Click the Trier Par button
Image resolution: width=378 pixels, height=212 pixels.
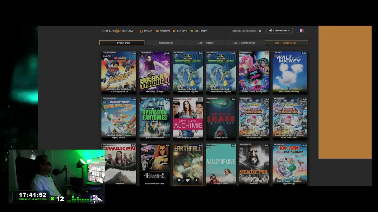coord(122,43)
